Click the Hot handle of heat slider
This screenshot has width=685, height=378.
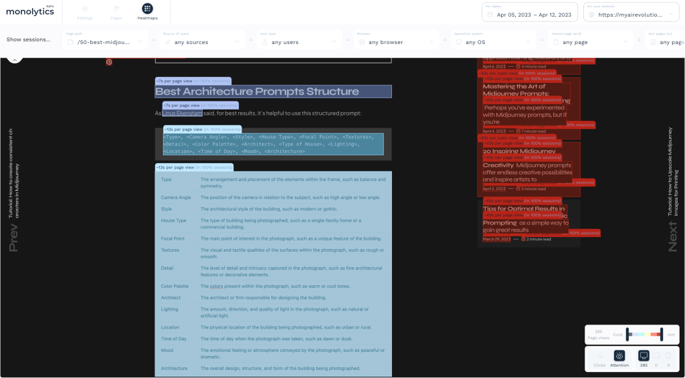(x=661, y=334)
